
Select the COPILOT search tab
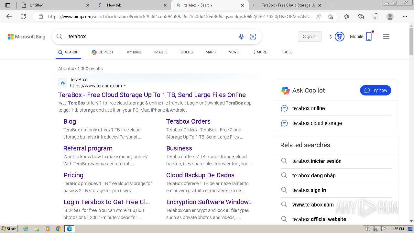coord(103,52)
